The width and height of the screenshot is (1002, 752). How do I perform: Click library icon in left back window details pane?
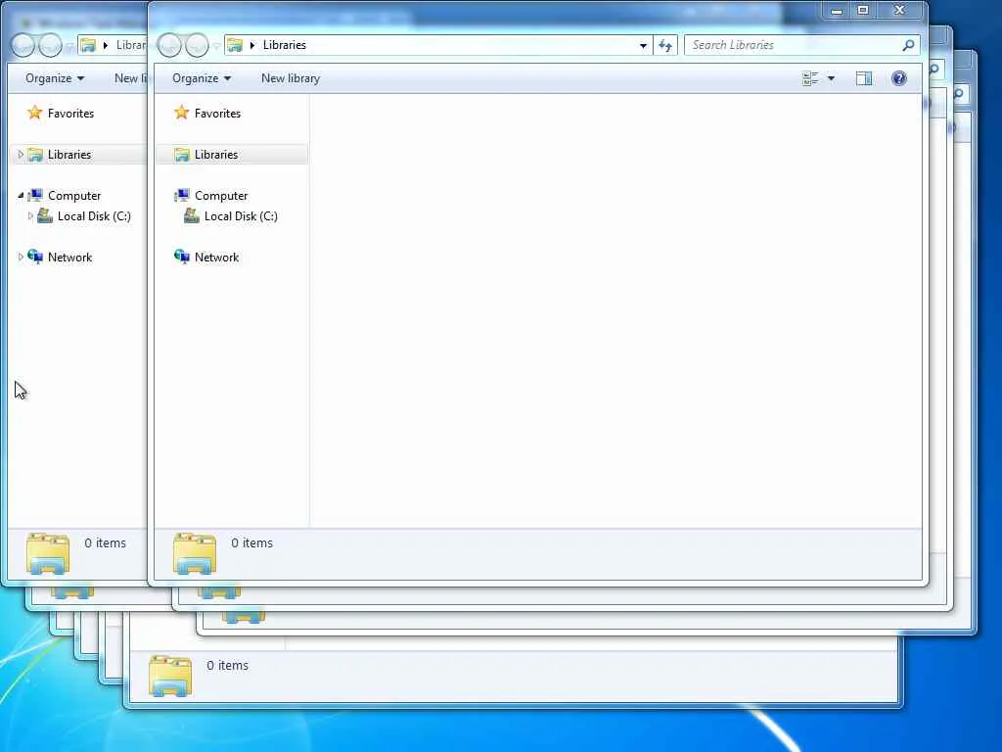pos(48,553)
